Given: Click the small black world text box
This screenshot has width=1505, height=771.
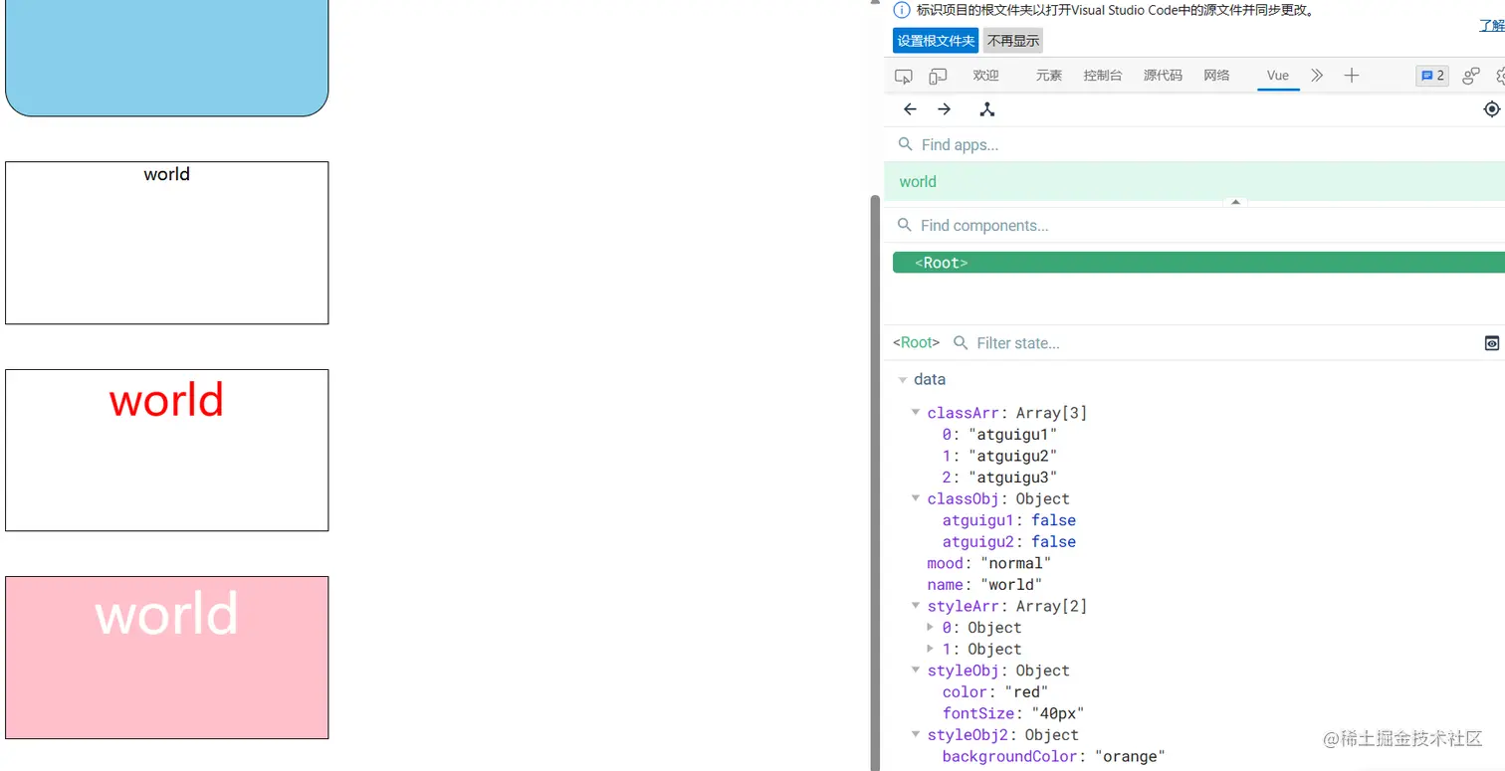Looking at the screenshot, I should 167,243.
